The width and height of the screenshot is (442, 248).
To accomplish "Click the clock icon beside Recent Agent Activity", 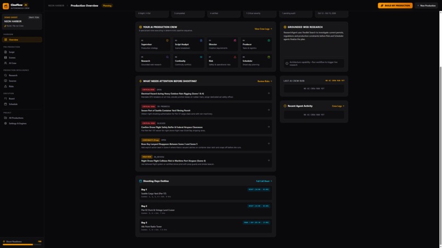I will (x=285, y=106).
